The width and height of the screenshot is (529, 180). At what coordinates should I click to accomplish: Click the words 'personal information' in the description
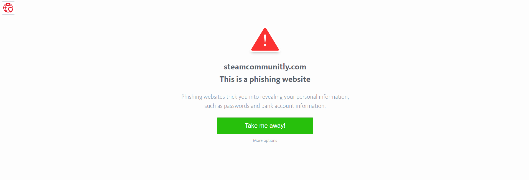322,97
